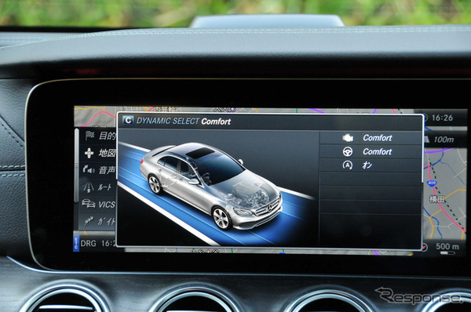Click the 500 m map scale indicator
The image size is (471, 312).
pos(447,247)
